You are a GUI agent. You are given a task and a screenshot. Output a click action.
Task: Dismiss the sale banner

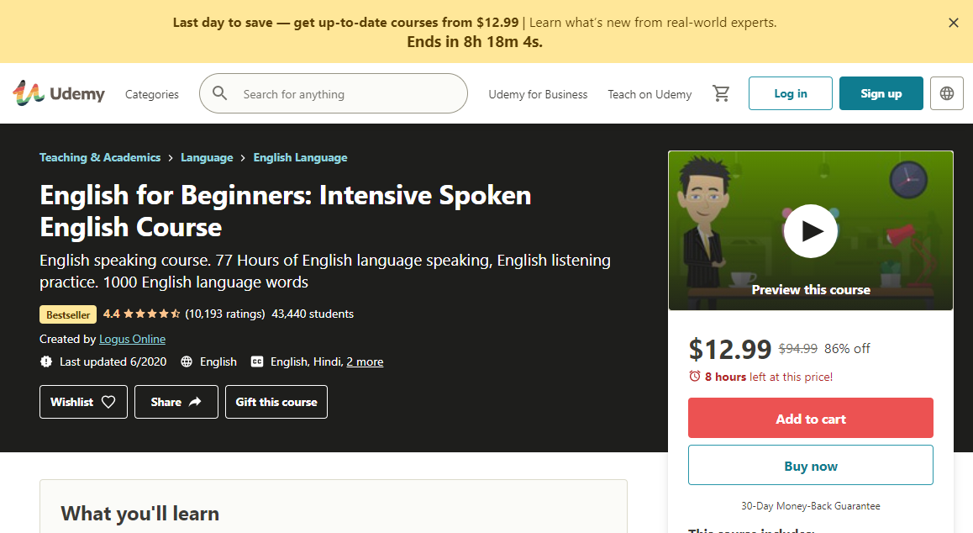[954, 23]
